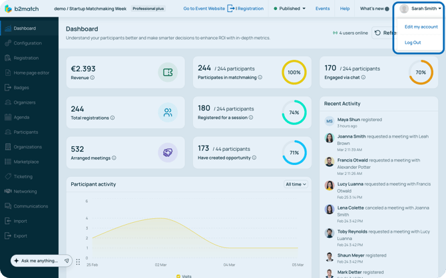This screenshot has width=446, height=278.
Task: Click the Total registrations people icon
Action: pos(168,112)
